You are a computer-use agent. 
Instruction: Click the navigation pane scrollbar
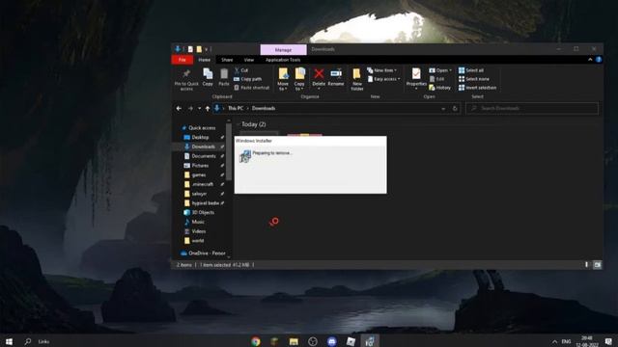229,152
